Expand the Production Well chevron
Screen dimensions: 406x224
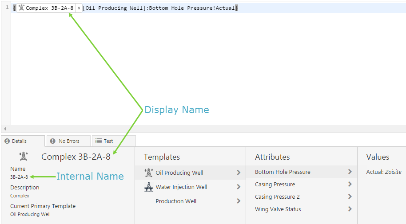coord(239,201)
